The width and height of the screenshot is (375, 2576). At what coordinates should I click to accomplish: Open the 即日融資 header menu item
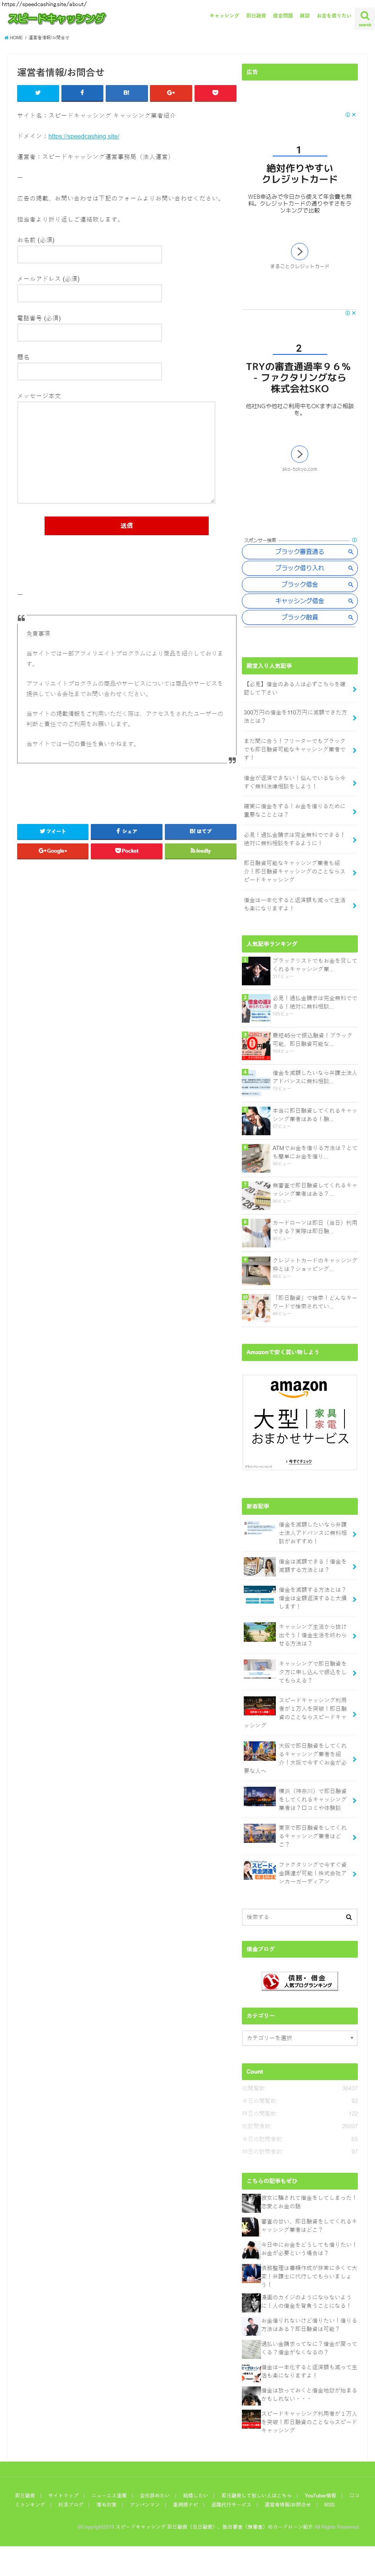(x=256, y=16)
